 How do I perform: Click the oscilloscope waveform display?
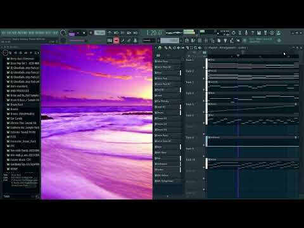[174, 33]
